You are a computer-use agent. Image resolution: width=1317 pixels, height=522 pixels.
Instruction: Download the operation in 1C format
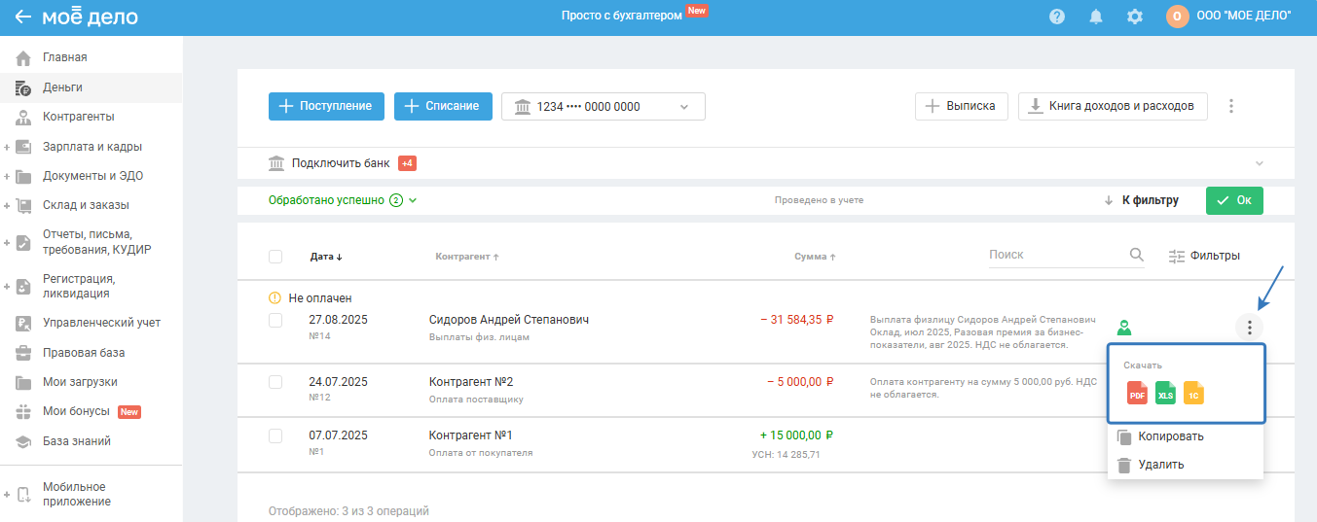pyautogui.click(x=1193, y=393)
